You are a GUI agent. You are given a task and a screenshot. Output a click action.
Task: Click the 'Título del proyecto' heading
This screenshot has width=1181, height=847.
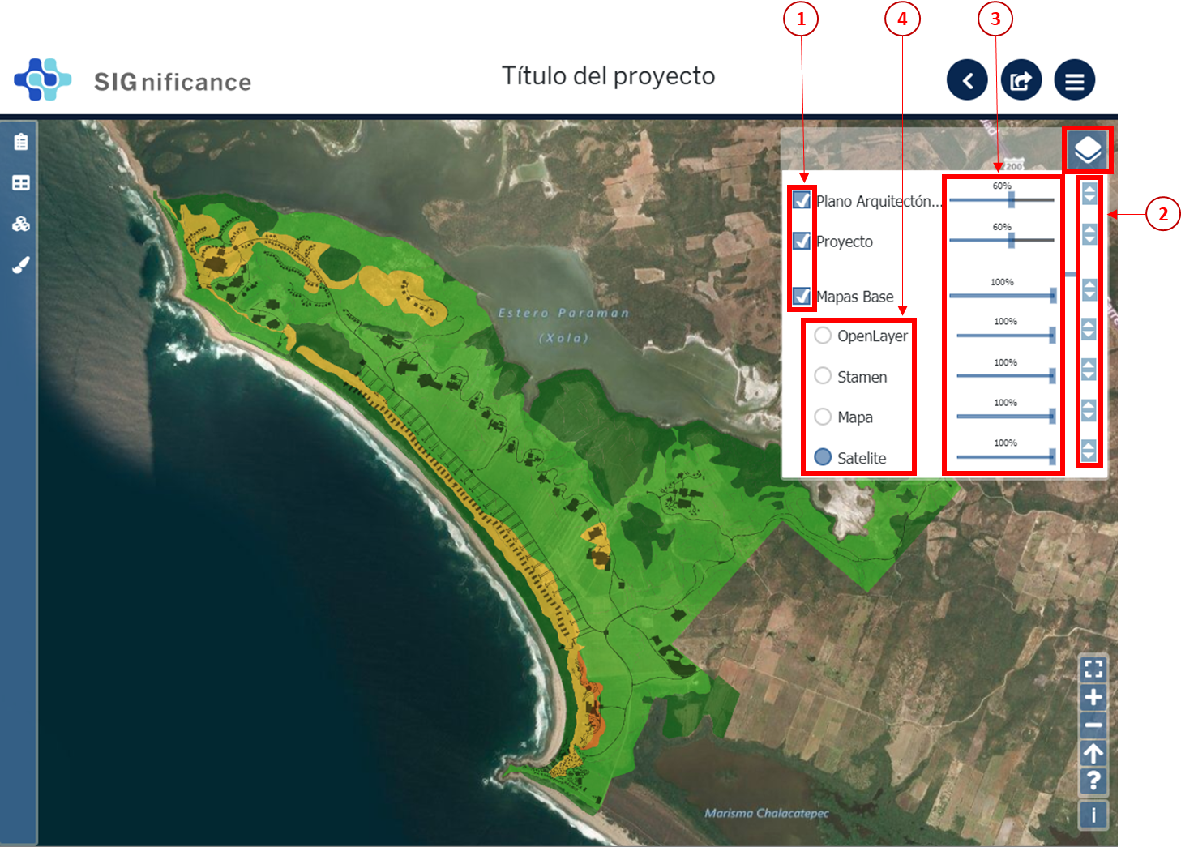coord(608,76)
